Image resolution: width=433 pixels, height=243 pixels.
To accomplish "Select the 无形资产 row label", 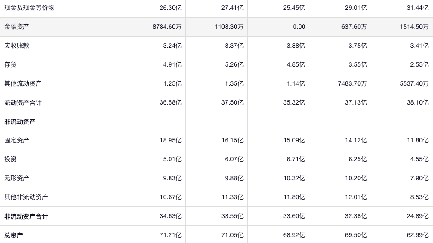I will click(17, 178).
